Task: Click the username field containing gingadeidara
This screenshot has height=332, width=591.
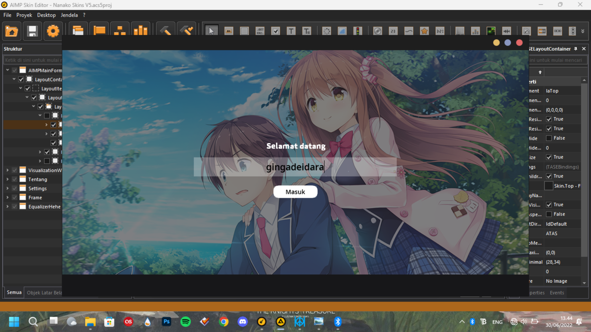Action: tap(295, 167)
